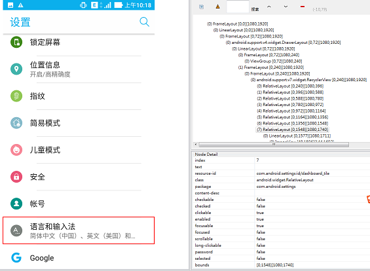This screenshot has width=370, height=271.
Task: Tap the red security padlock icon
Action: coord(16,177)
